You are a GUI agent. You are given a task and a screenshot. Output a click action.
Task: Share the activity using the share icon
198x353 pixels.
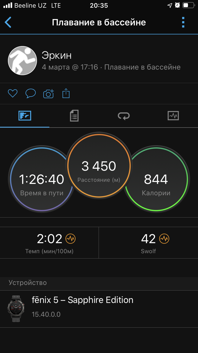coord(66,93)
